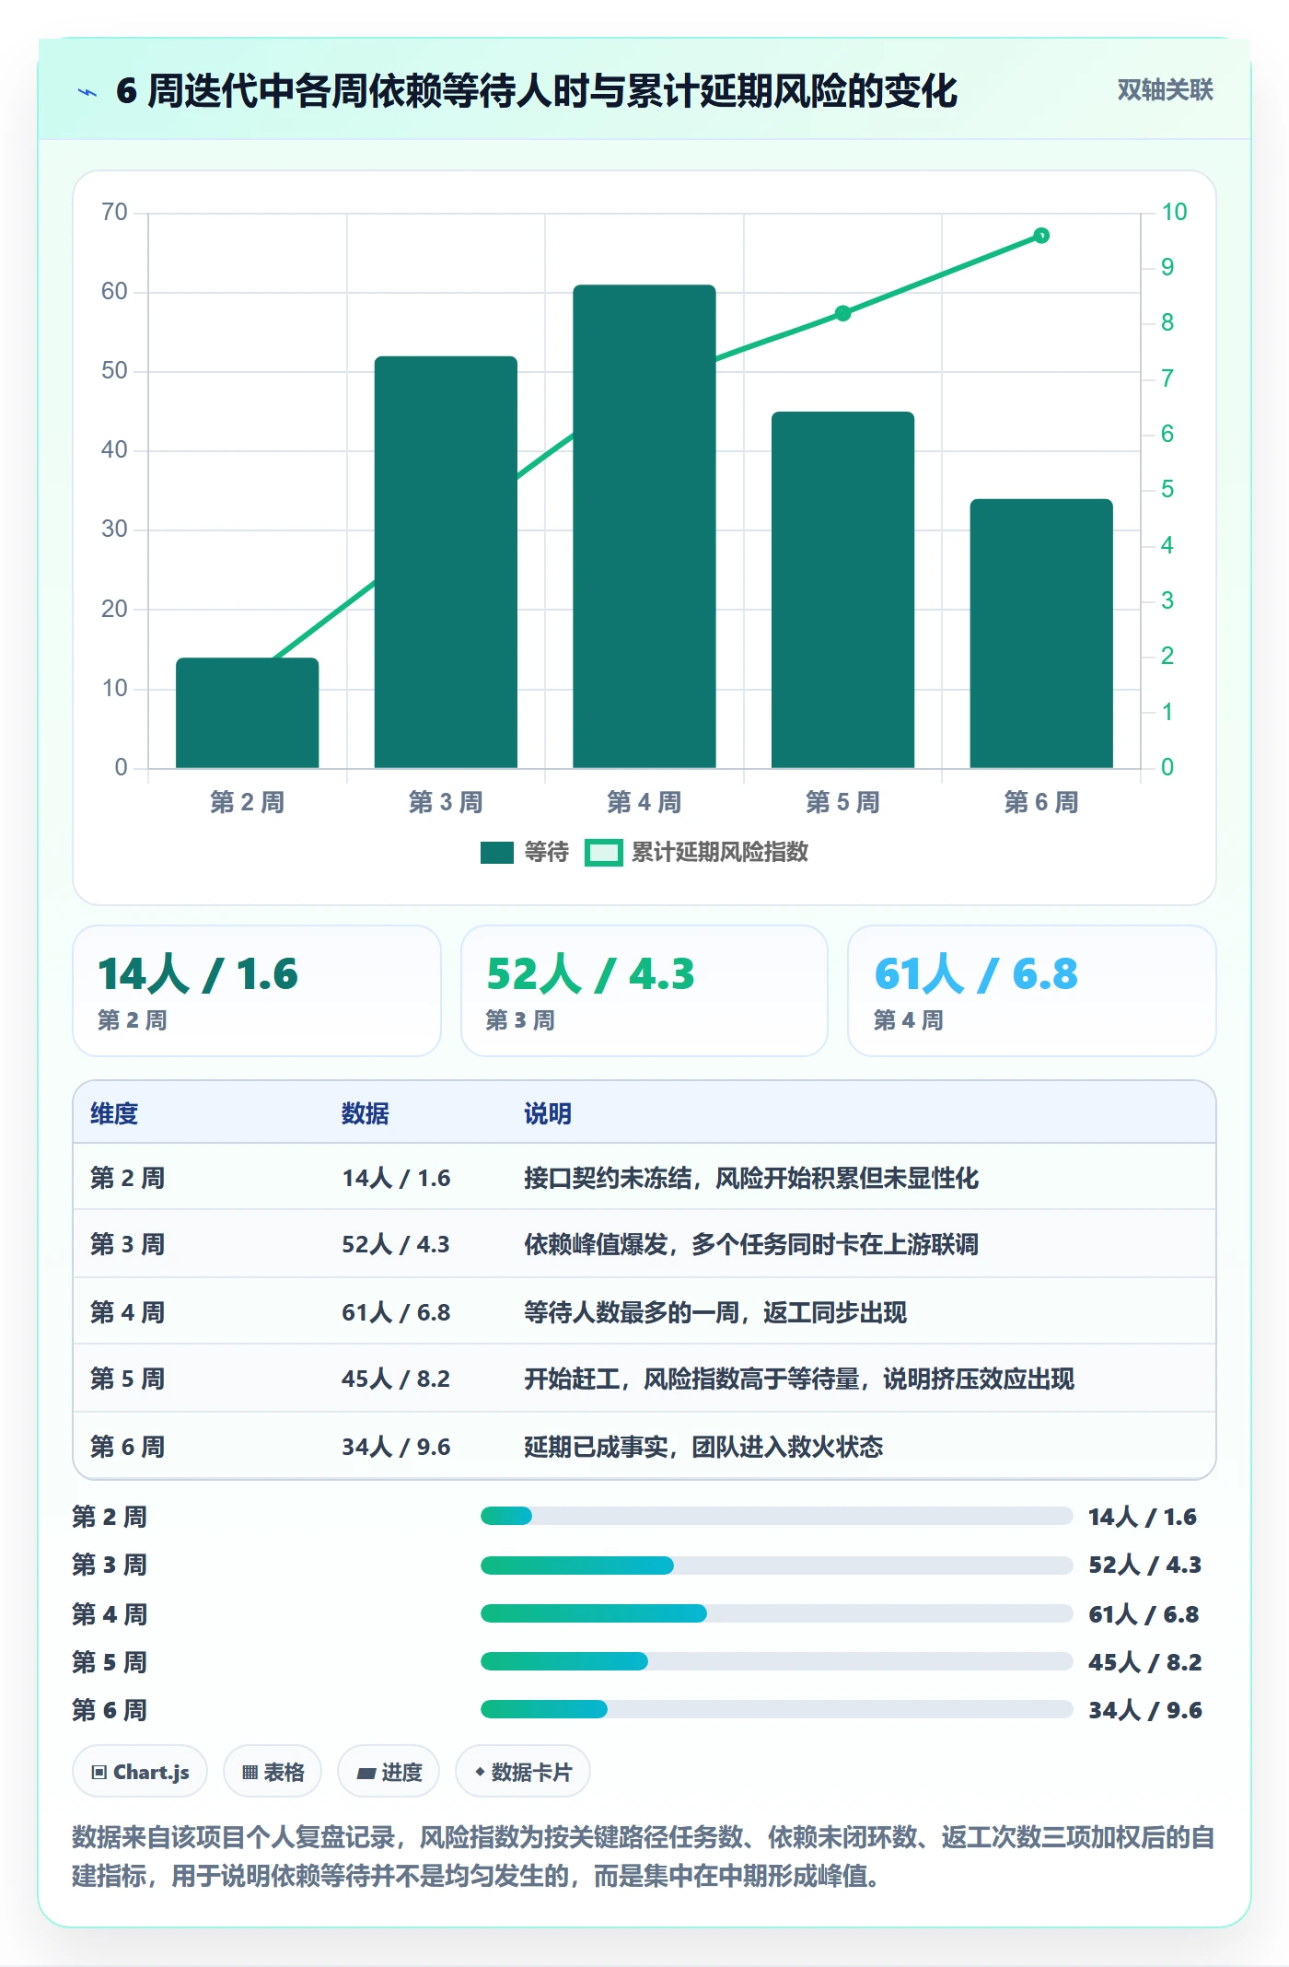Click the 第 2 周 bar in the chart
The height and width of the screenshot is (1967, 1289).
[247, 713]
